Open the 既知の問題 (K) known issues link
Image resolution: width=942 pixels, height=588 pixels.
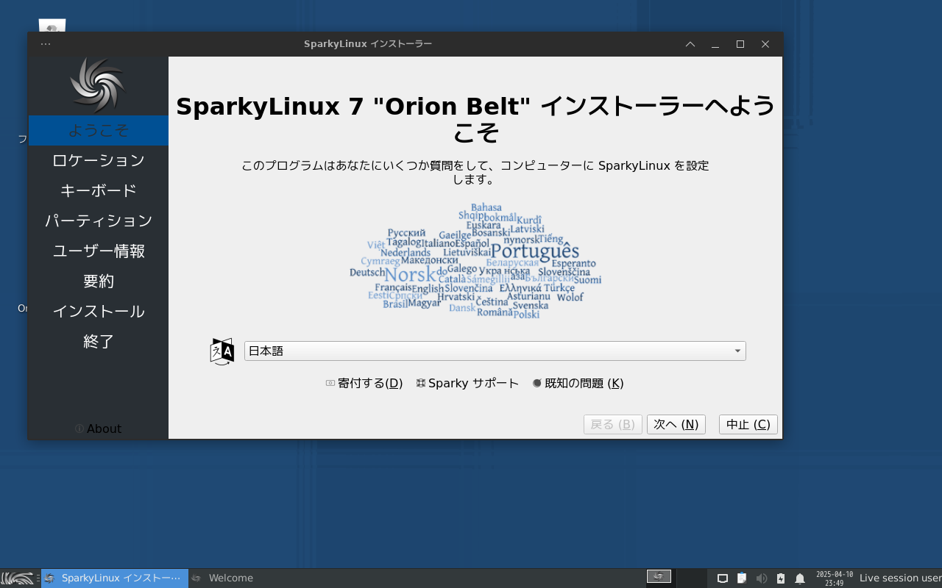[x=578, y=383]
